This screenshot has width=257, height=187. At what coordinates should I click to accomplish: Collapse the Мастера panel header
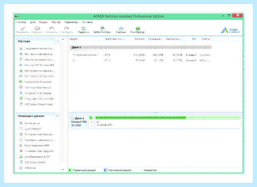57,41
